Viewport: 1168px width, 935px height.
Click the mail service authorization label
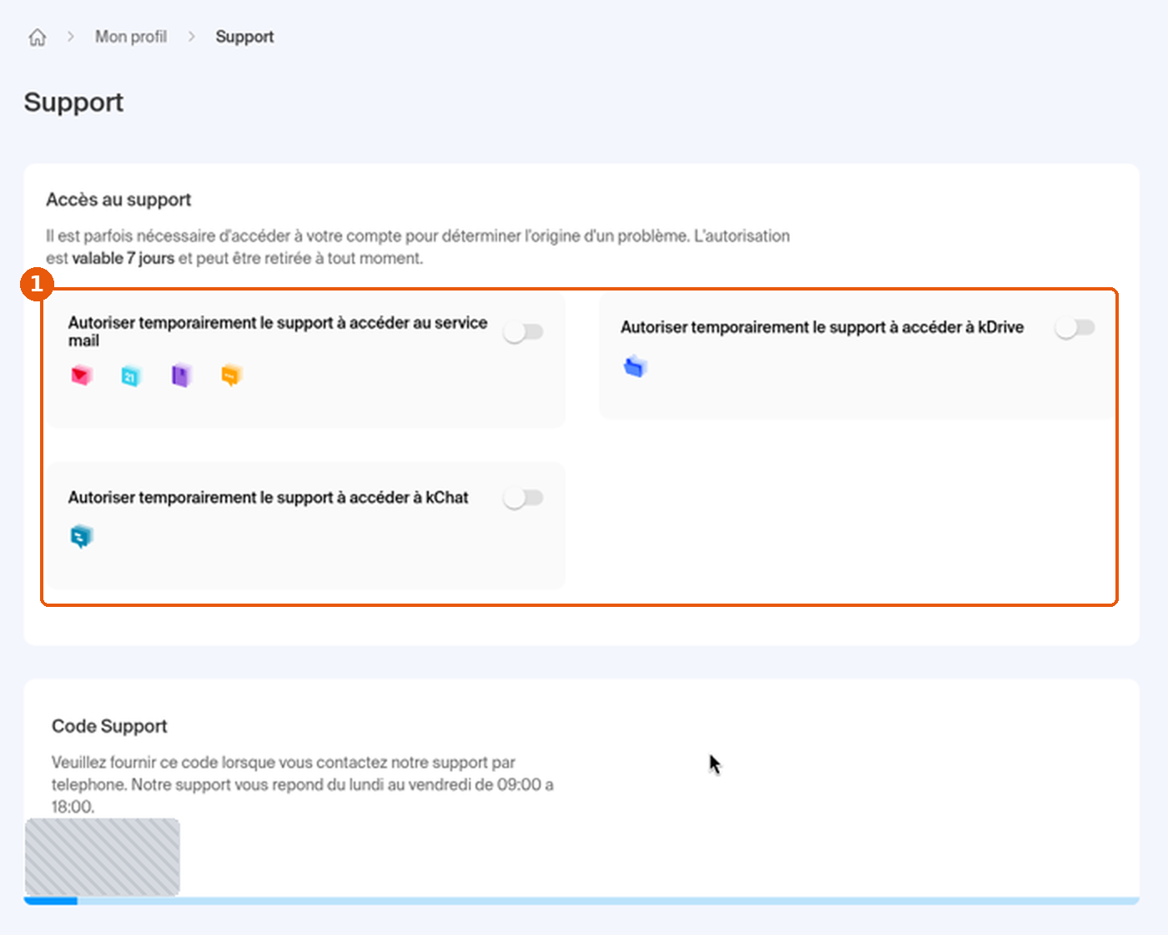[278, 331]
